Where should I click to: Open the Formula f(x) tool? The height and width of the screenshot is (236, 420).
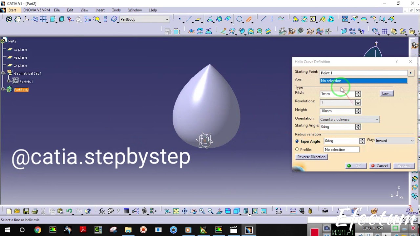click(x=102, y=211)
